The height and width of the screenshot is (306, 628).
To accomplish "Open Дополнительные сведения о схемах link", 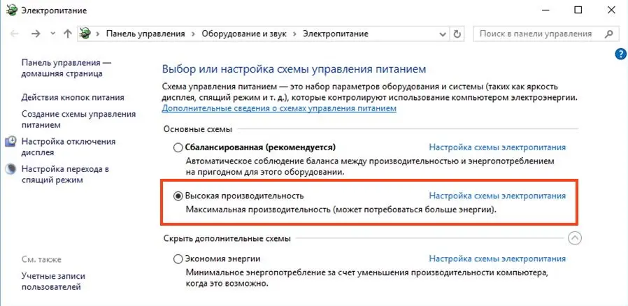I will pyautogui.click(x=280, y=109).
